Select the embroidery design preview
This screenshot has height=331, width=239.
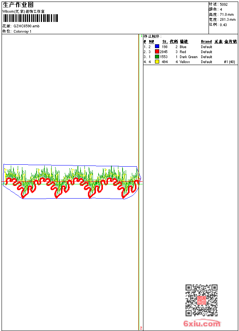tap(72, 182)
